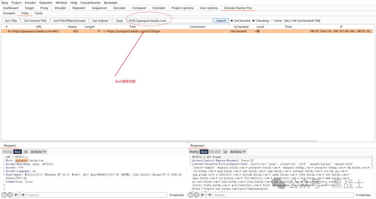The image size is (376, 199).
Task: Open the Backslash menu
Action: (x=111, y=3)
